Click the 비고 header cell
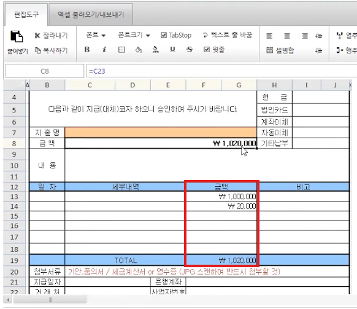The width and height of the screenshot is (357, 309). (303, 187)
